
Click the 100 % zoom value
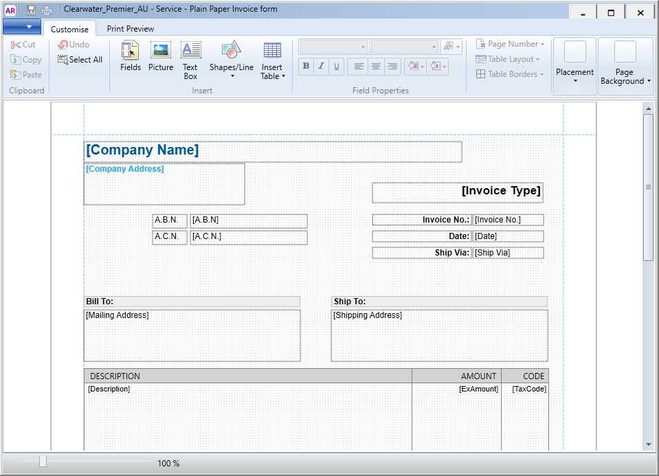click(x=168, y=464)
